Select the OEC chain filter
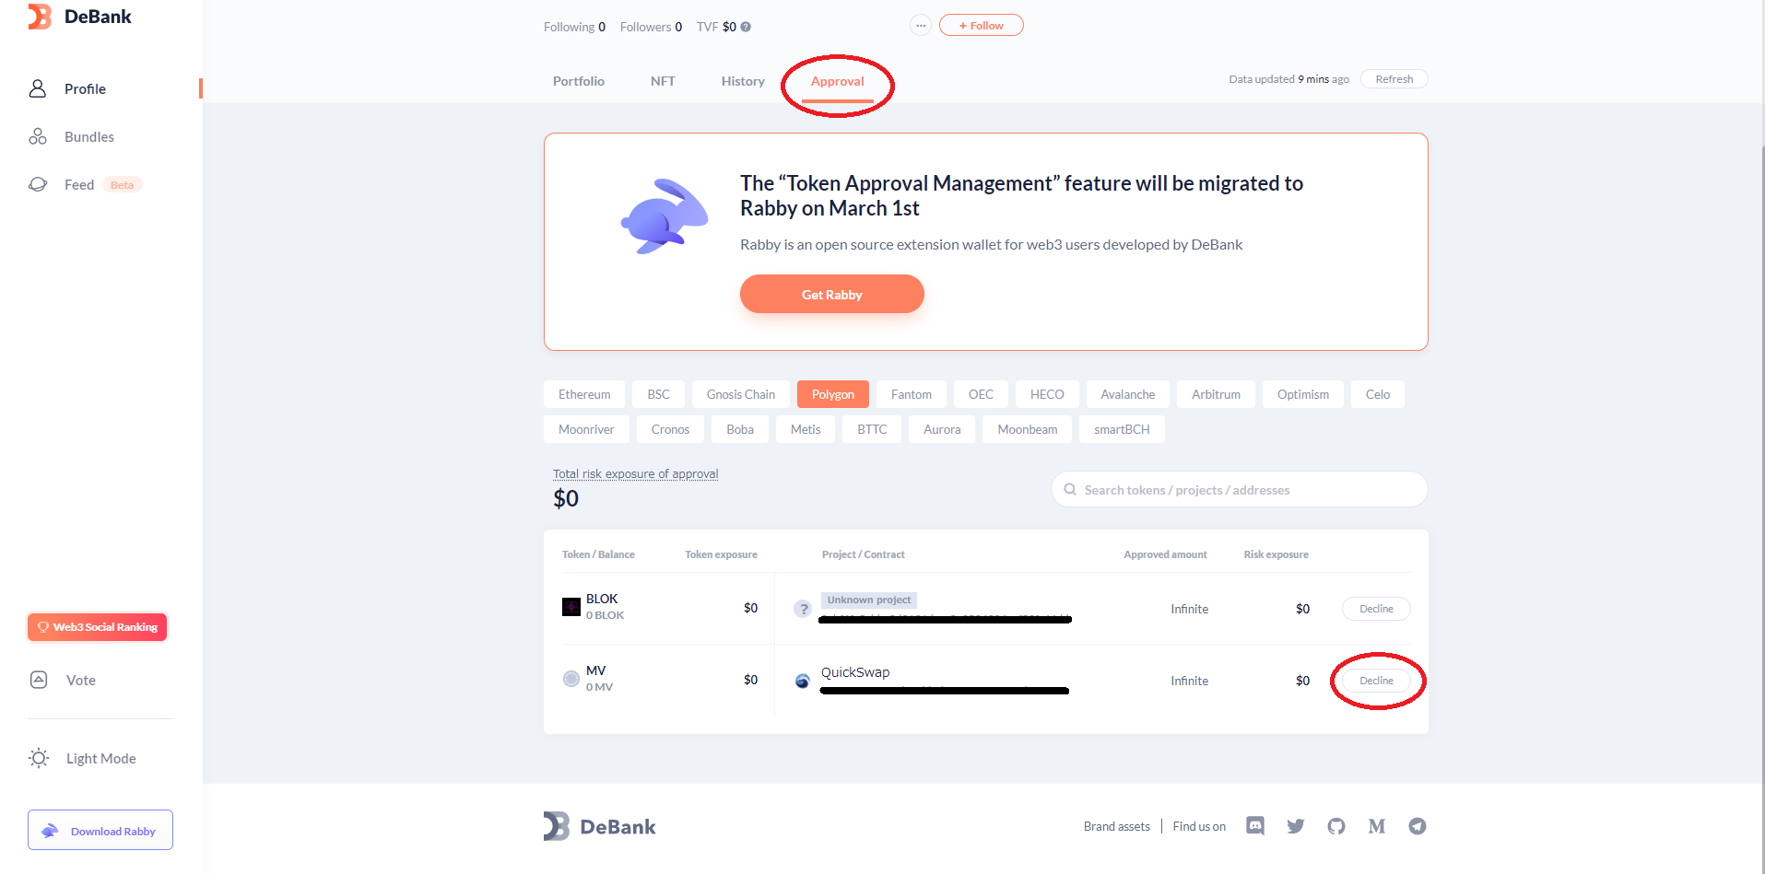Image resolution: width=1765 pixels, height=874 pixels. point(981,394)
